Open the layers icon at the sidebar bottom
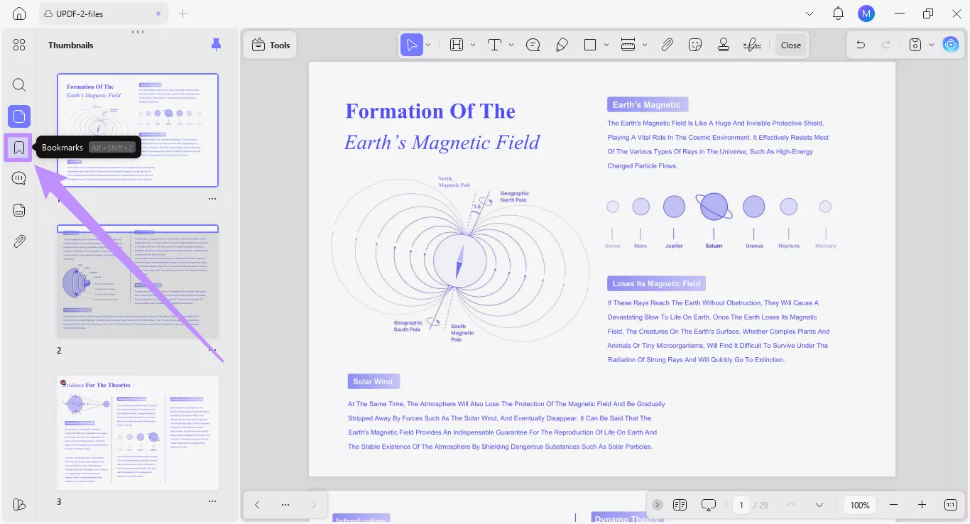 tap(19, 504)
